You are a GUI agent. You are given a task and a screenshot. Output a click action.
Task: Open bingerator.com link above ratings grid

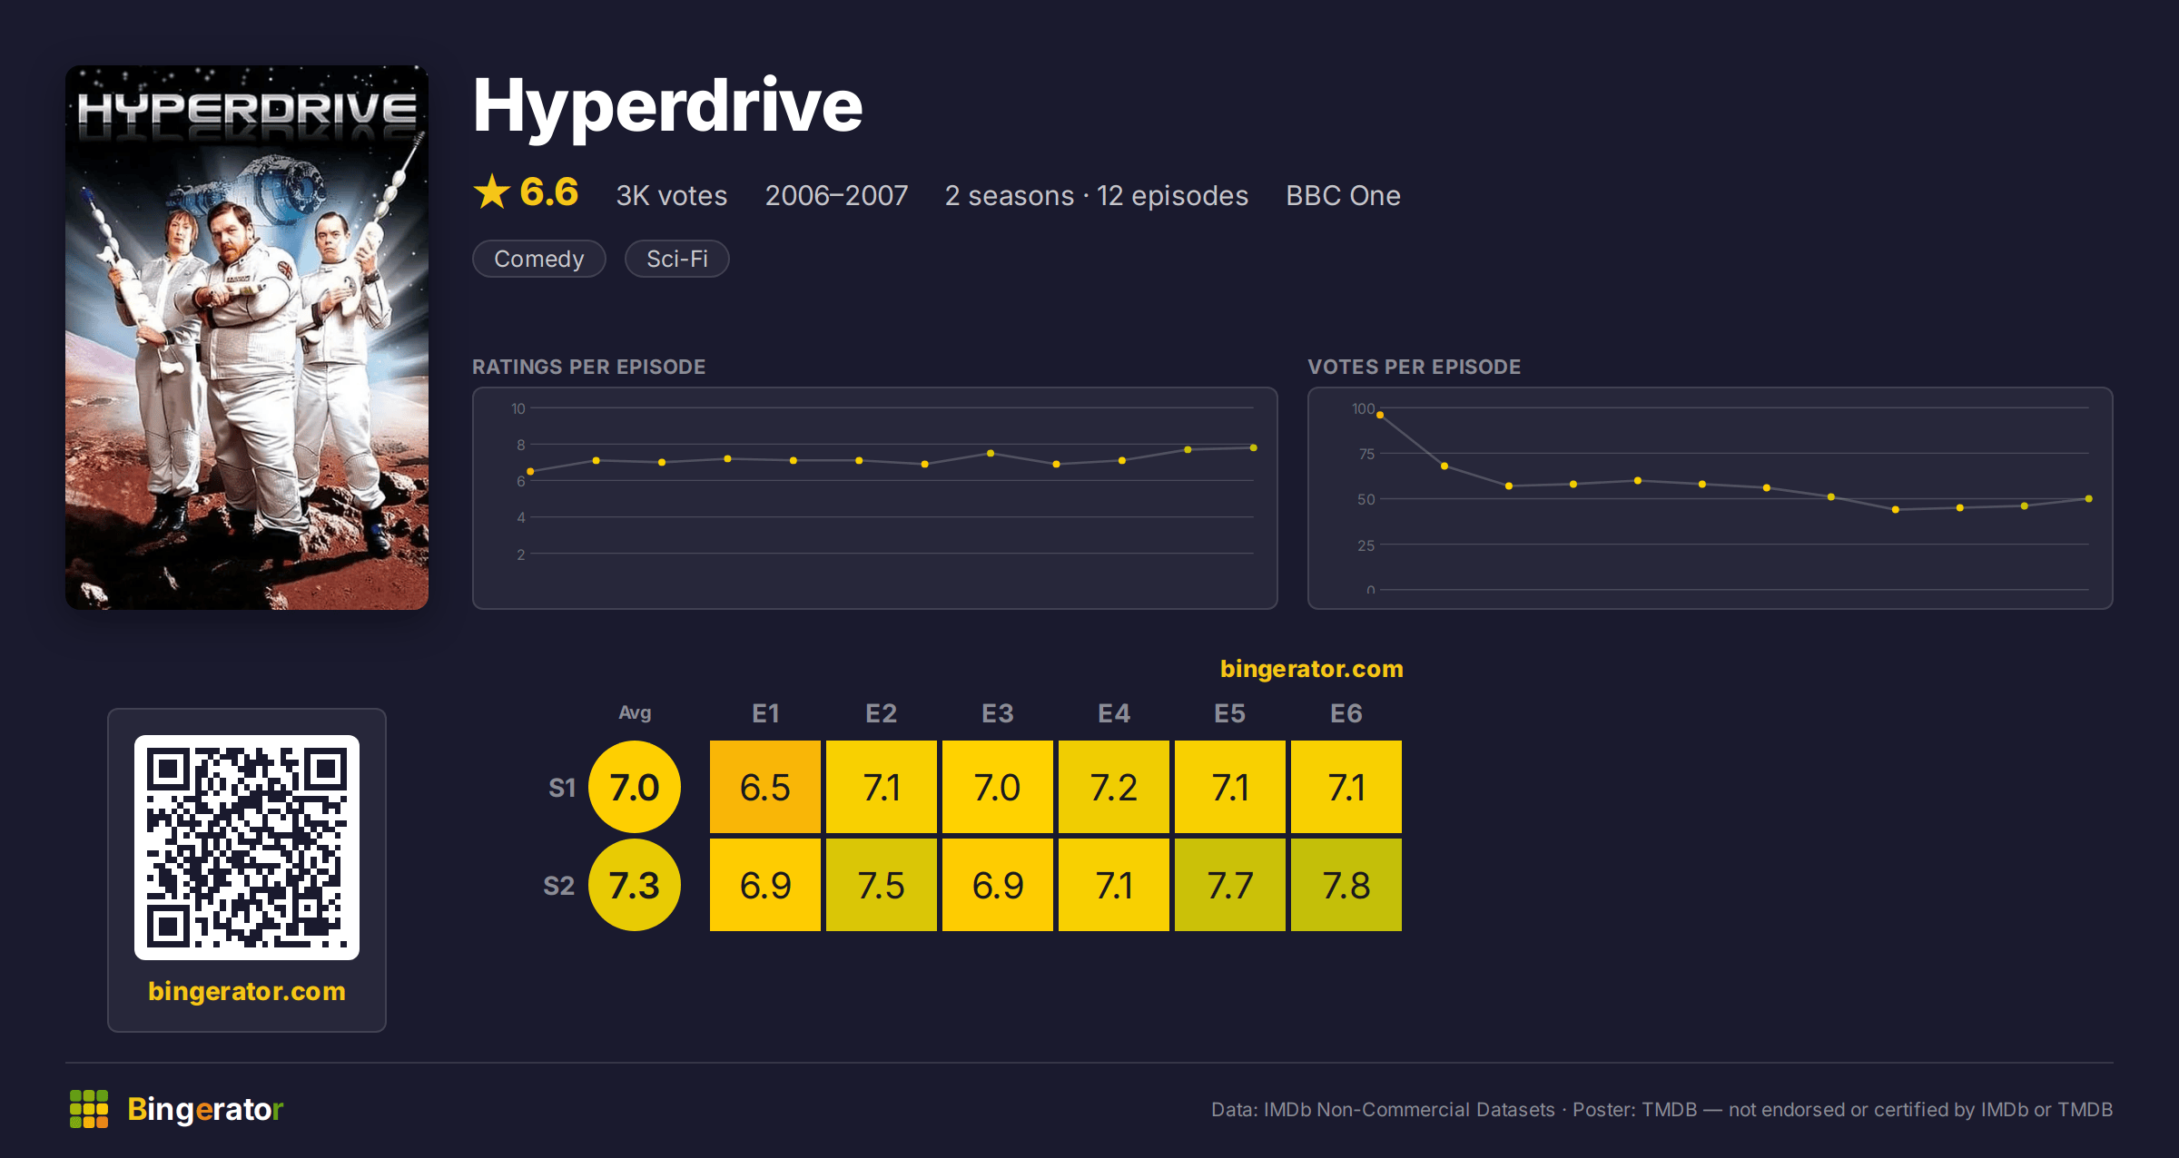pyautogui.click(x=1312, y=669)
